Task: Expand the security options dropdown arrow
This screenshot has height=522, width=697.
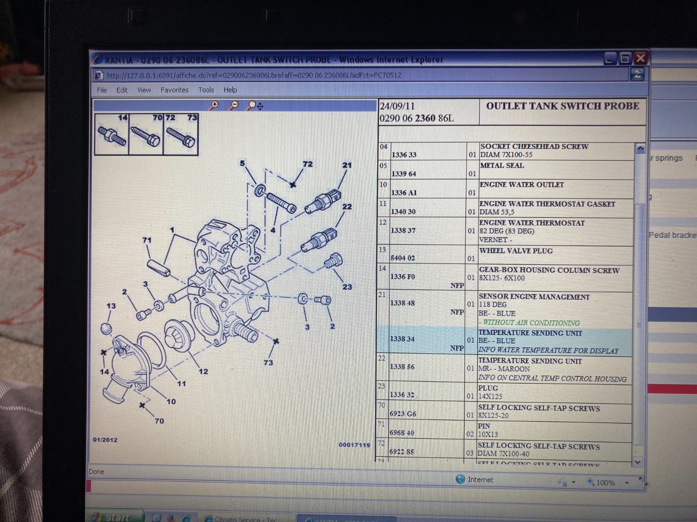Action: (574, 482)
